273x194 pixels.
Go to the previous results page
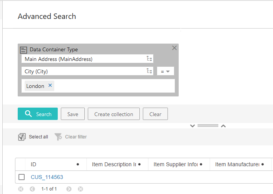pyautogui.click(x=32, y=189)
